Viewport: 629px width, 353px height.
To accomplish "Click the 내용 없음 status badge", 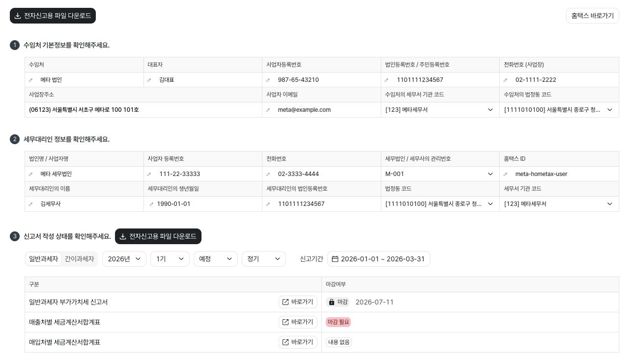I will coord(339,342).
